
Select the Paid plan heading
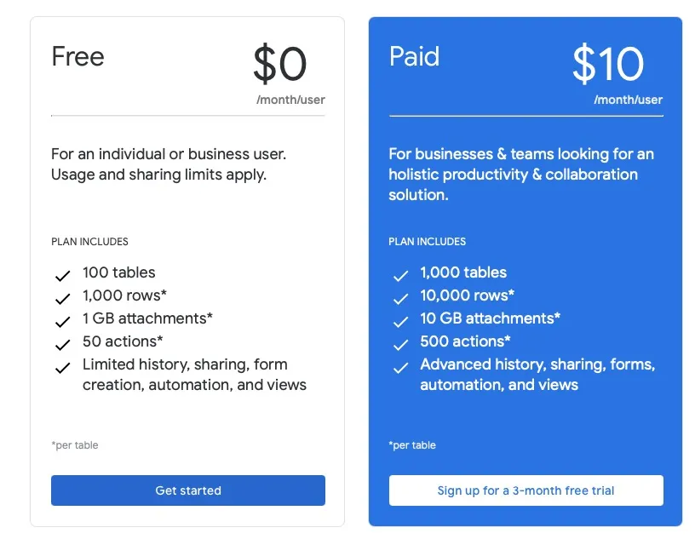415,56
